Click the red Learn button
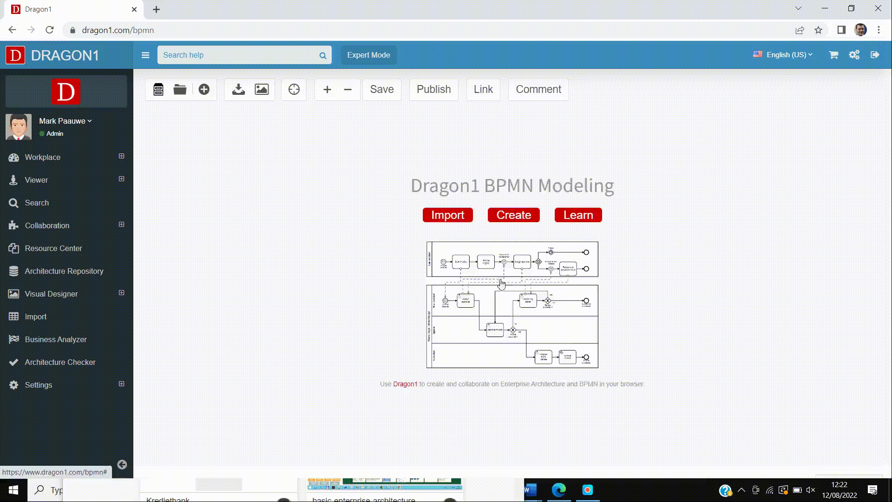 [578, 215]
